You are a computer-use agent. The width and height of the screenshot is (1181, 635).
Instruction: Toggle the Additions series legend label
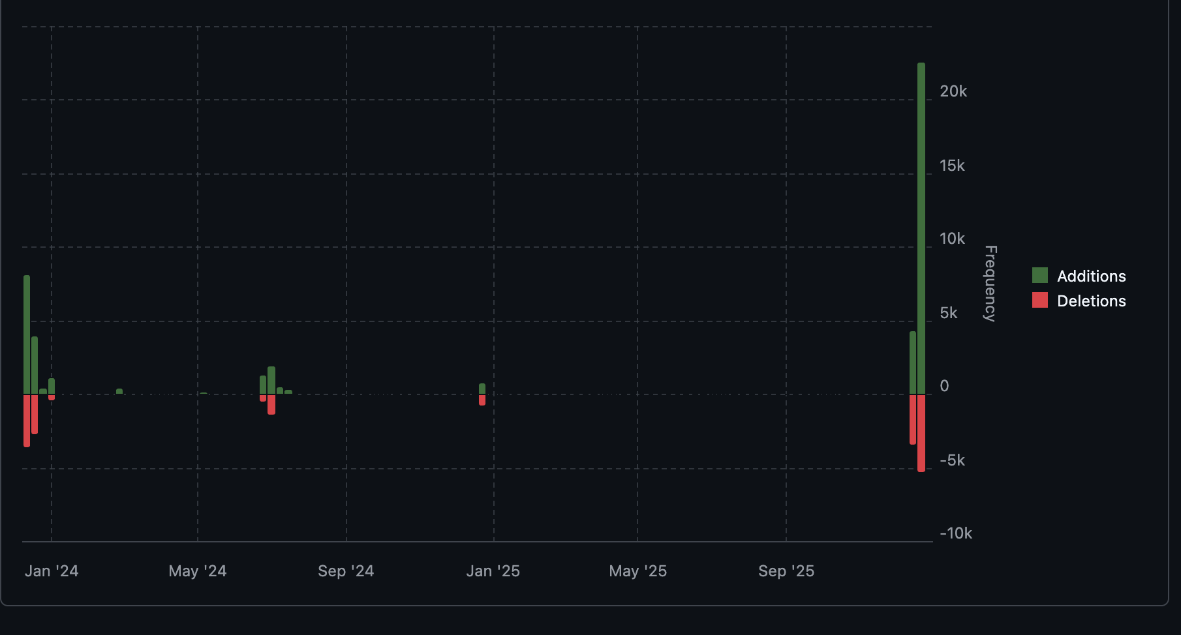(x=1091, y=276)
